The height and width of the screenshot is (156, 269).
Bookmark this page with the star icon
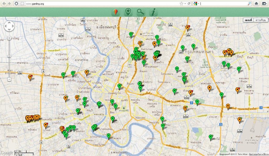(x=181, y=3)
